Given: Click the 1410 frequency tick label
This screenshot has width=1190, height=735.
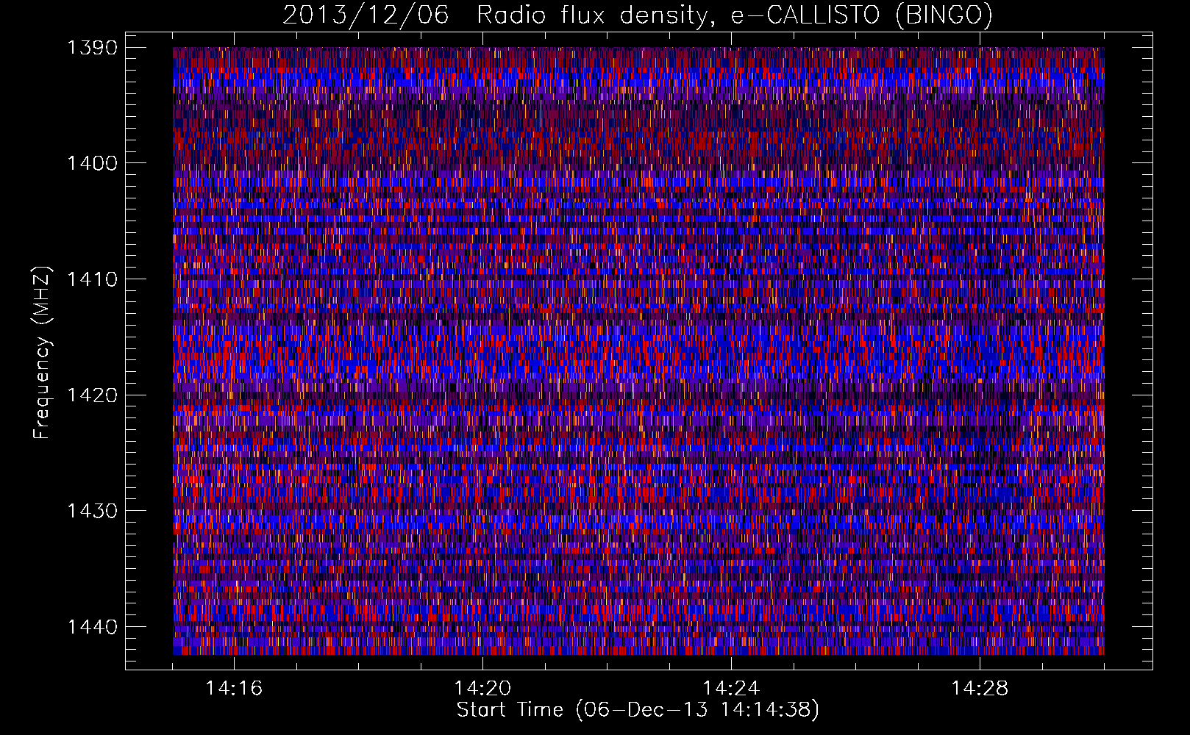Looking at the screenshot, I should [x=92, y=279].
